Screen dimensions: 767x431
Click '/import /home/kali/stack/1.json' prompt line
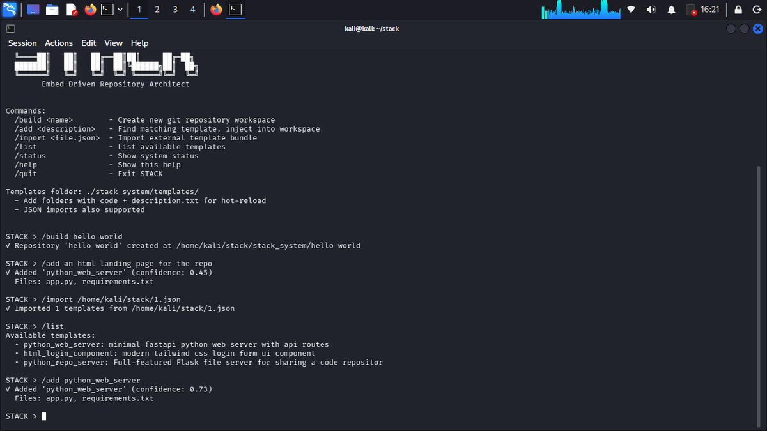point(93,299)
